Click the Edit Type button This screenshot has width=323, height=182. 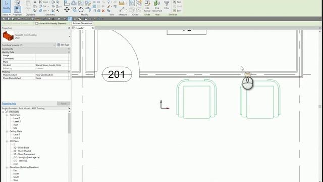[x=63, y=45]
